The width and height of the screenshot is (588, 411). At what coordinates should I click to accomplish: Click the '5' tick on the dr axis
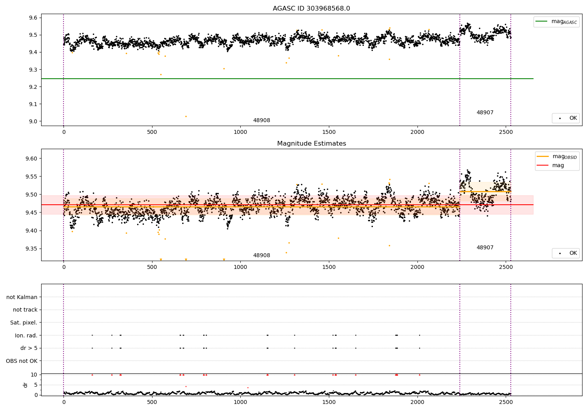pyautogui.click(x=36, y=385)
